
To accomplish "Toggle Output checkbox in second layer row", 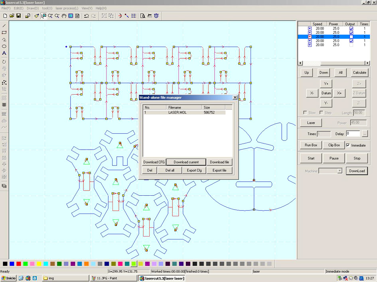I will tap(351, 33).
